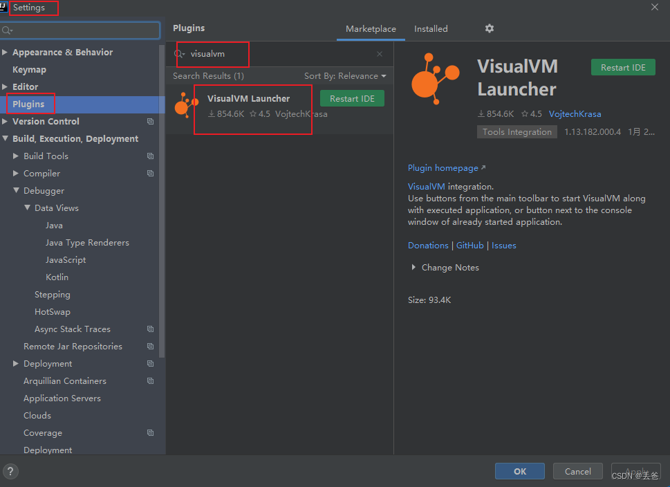Click the Compiler project-level icon
The image size is (670, 487).
[151, 173]
